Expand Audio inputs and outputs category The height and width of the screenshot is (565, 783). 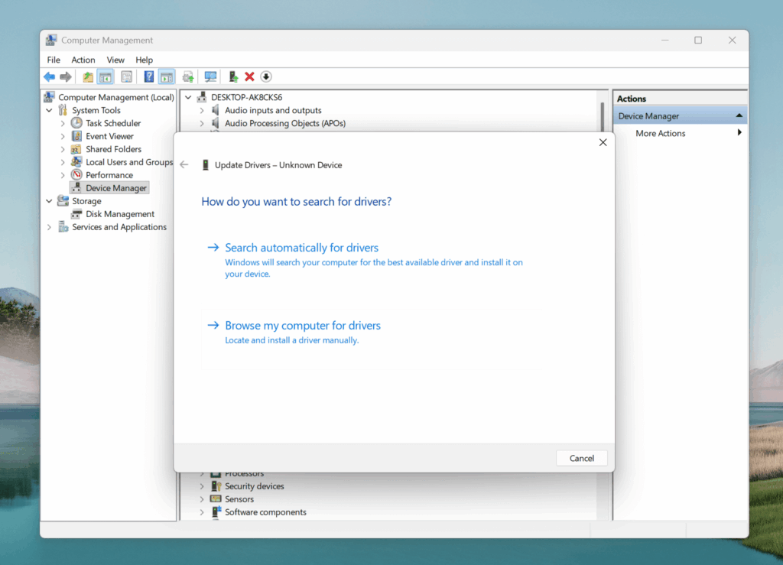click(x=202, y=110)
